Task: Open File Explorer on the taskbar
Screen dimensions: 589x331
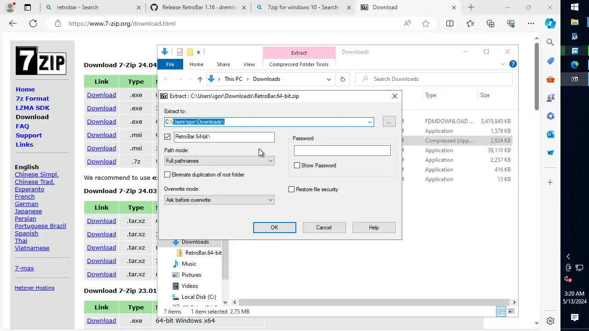Action: pos(575,22)
